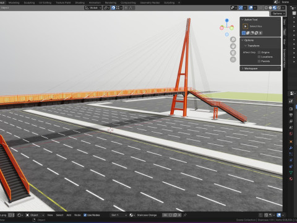297x223 pixels.
Task: Open the View menu in node editor
Action: [x=50, y=215]
